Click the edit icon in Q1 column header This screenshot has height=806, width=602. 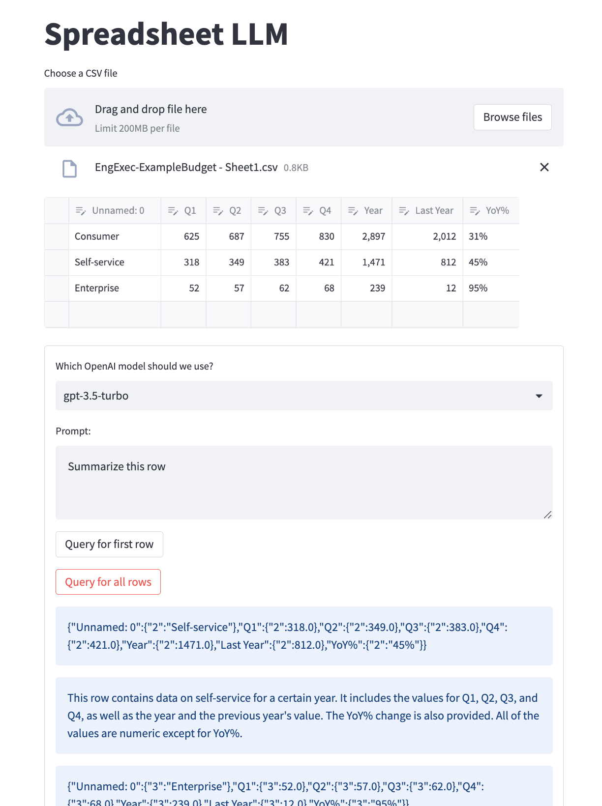173,211
